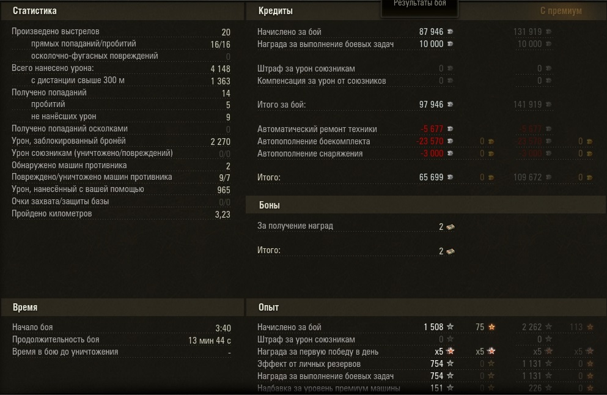Click the credits icon next to 65 699 total
The width and height of the screenshot is (607, 395).
(450, 177)
